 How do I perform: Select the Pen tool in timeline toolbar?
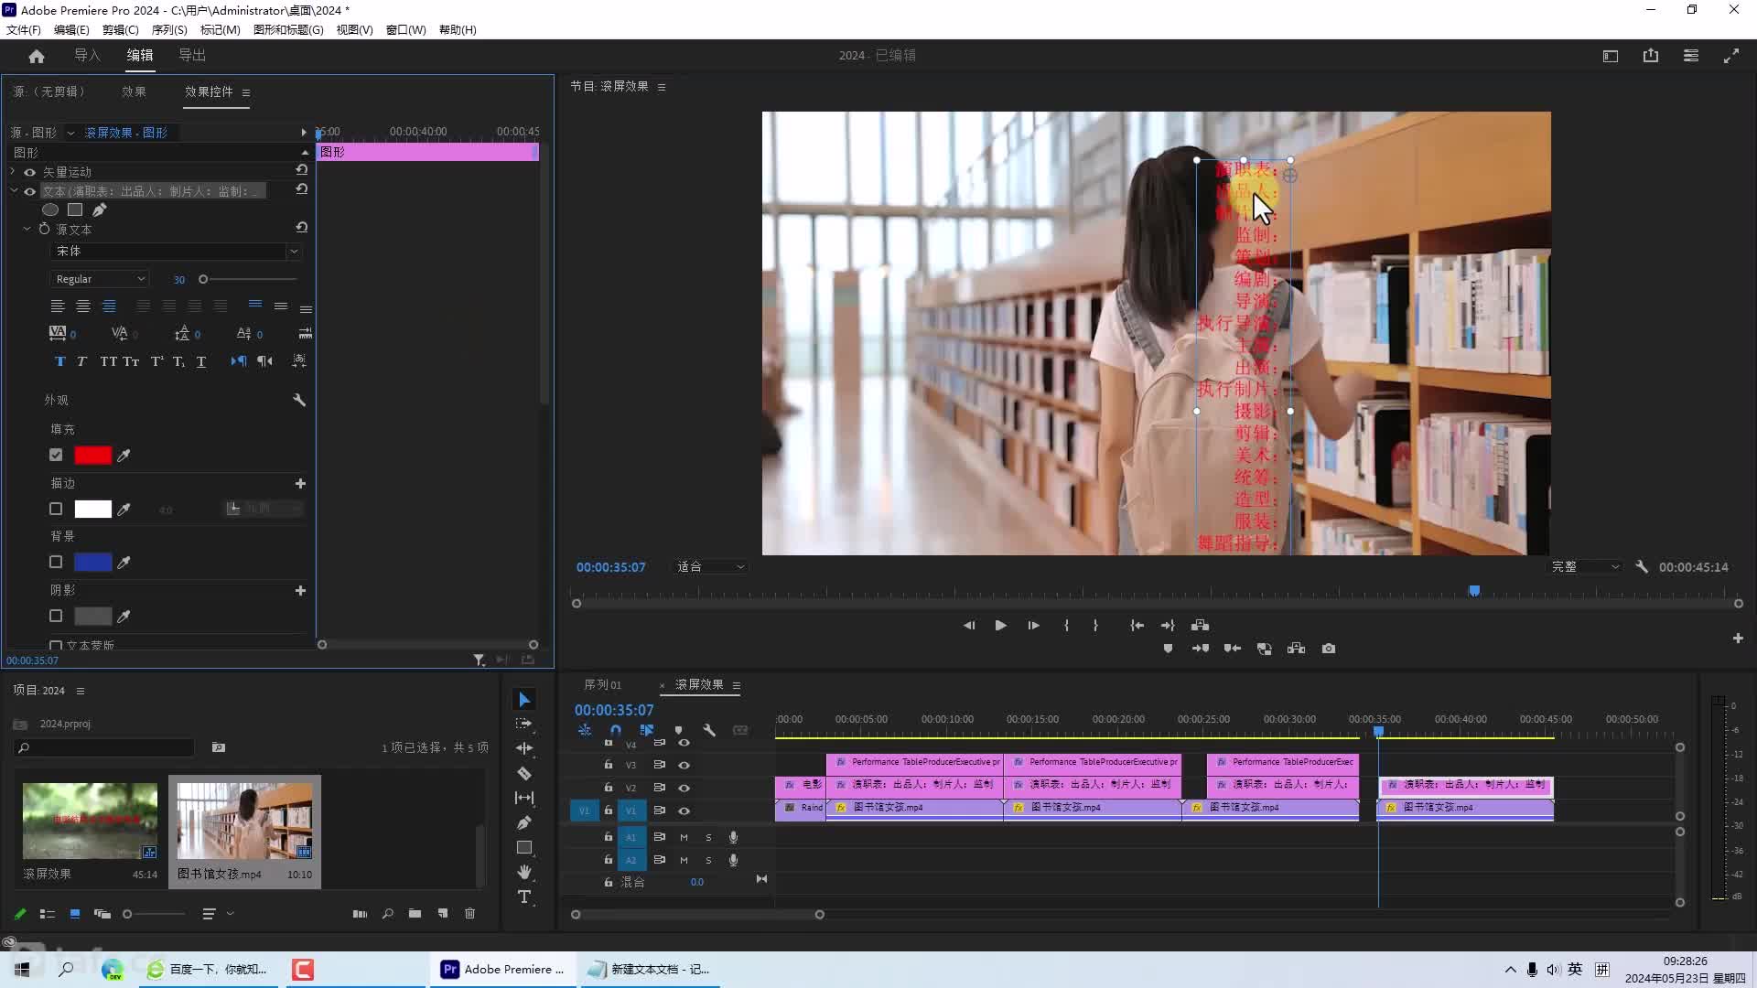(x=524, y=822)
